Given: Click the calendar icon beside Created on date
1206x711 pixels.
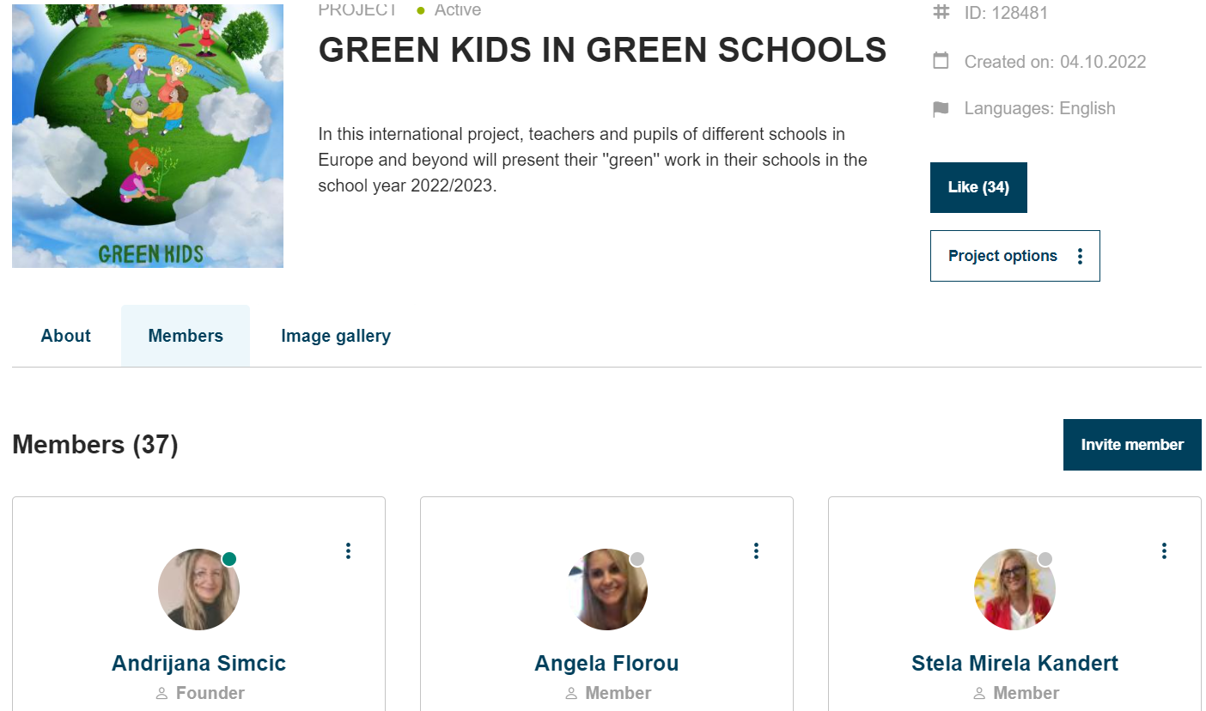Looking at the screenshot, I should [x=941, y=61].
